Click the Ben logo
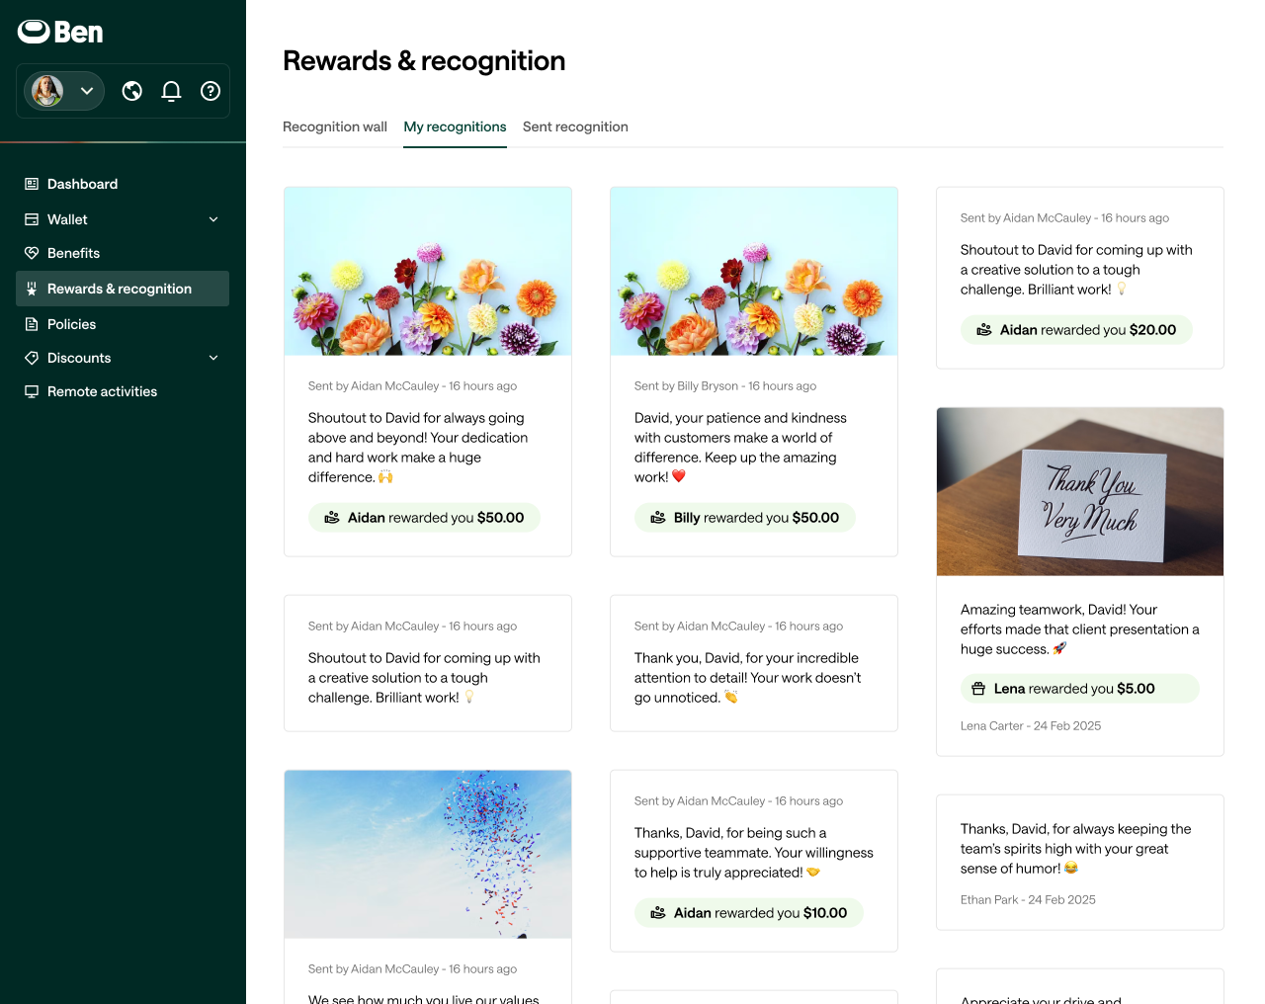 60,32
